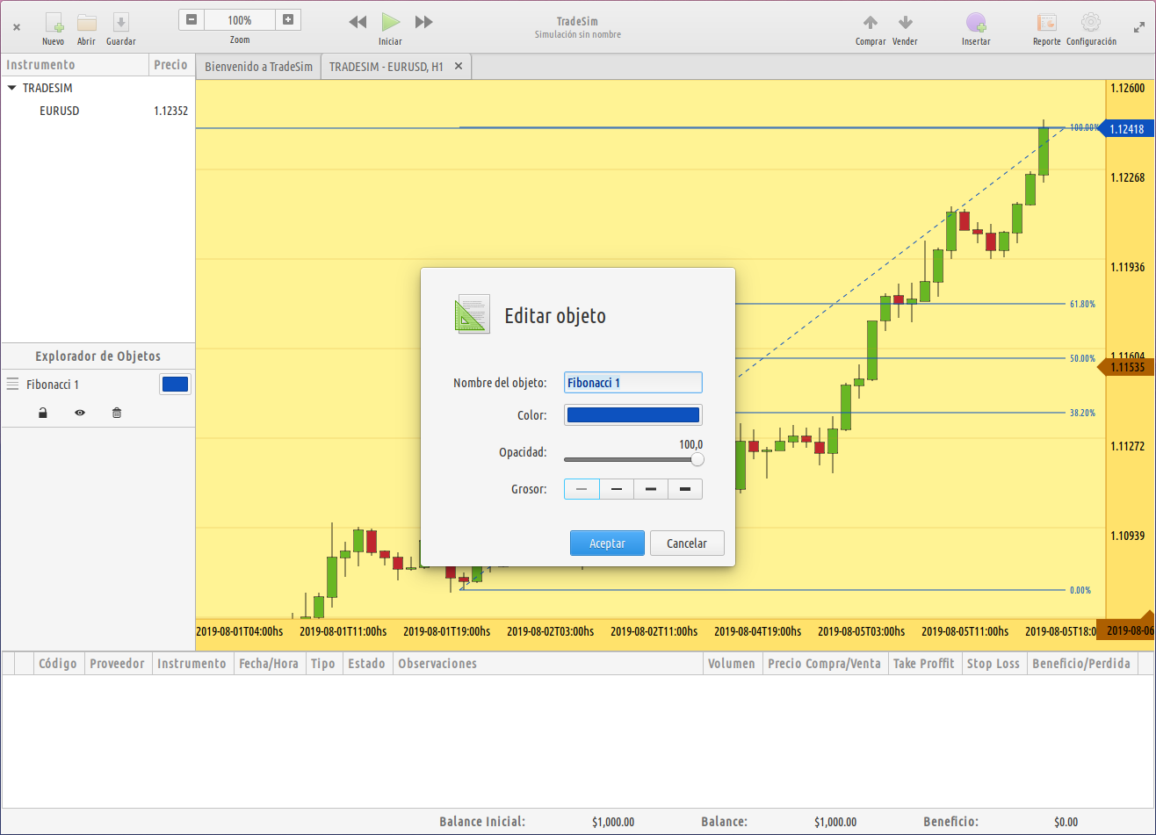
Task: Click the Cancelar button
Action: point(687,543)
